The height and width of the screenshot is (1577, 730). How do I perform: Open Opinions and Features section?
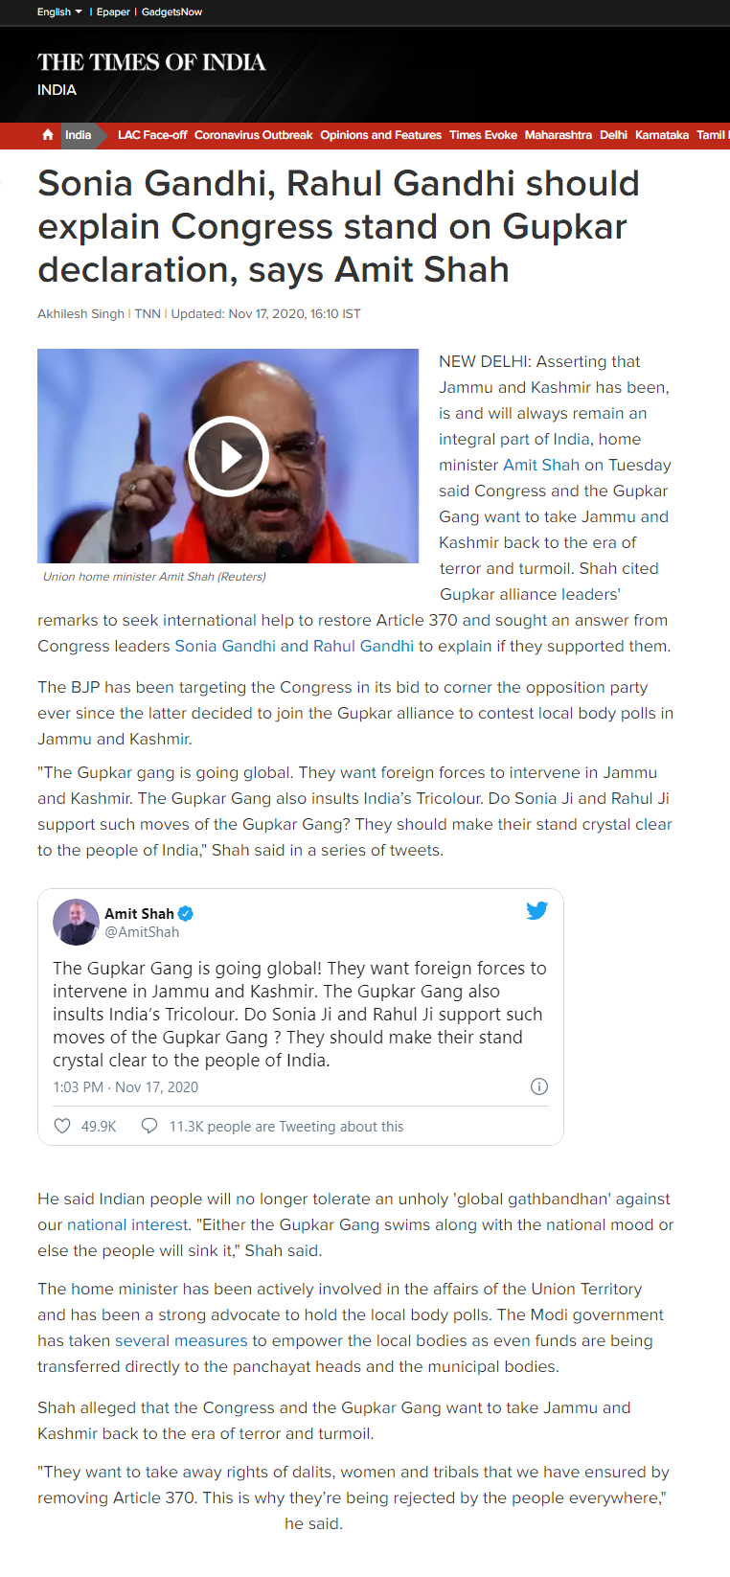pos(380,135)
